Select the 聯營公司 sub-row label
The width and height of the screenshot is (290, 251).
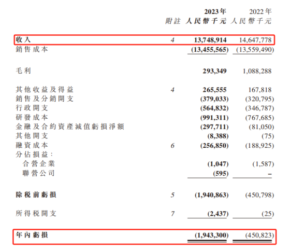point(39,173)
